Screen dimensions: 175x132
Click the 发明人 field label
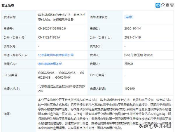coord(95,55)
